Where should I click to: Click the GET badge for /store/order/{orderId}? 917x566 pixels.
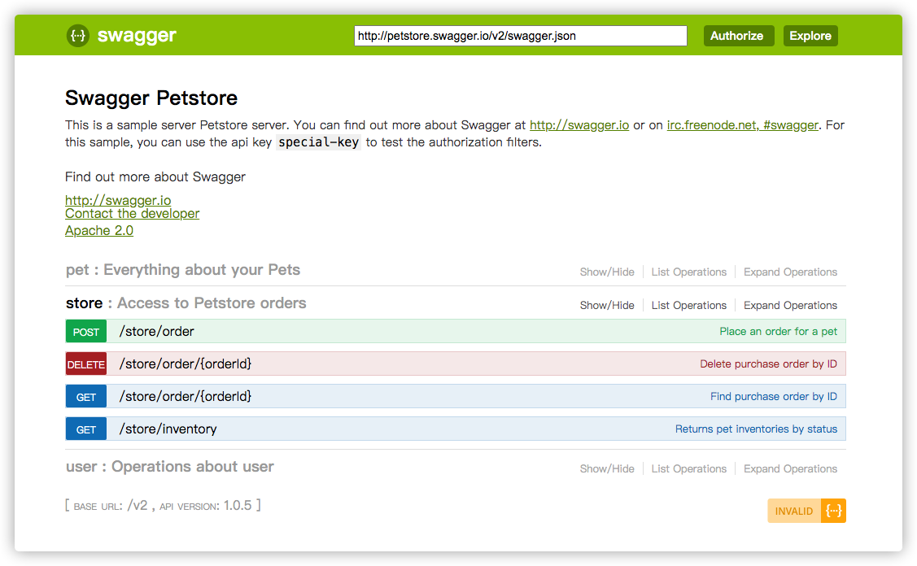[86, 397]
